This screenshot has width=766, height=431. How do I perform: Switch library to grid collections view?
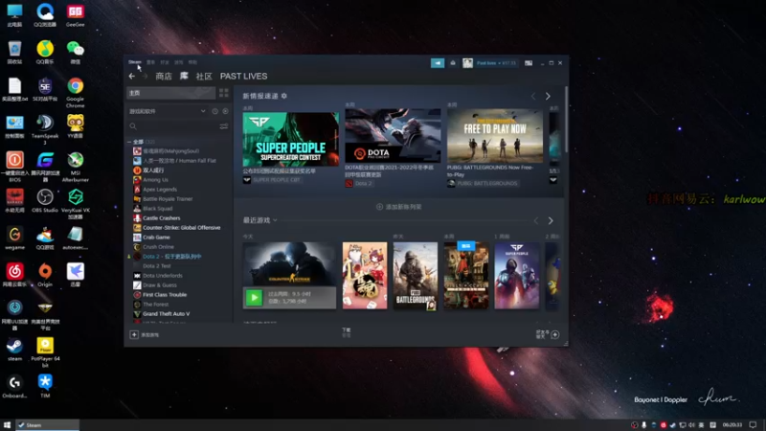pos(224,93)
